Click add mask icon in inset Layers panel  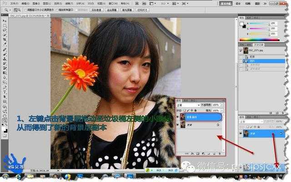coord(198,154)
